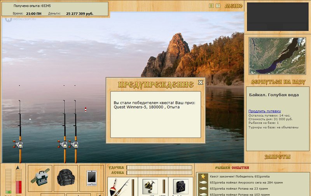Click the Амурского сига на 284 грамм event
Viewport: 311px width, 196px height.
pos(246,182)
